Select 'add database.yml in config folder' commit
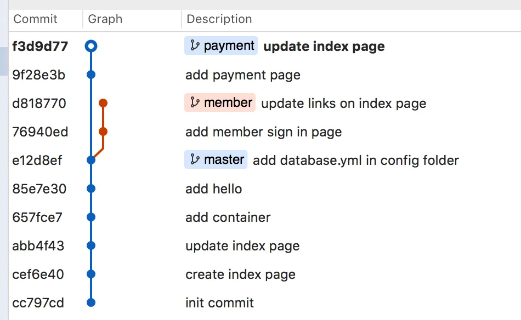Viewport: 521px width, 320px height. (x=355, y=161)
